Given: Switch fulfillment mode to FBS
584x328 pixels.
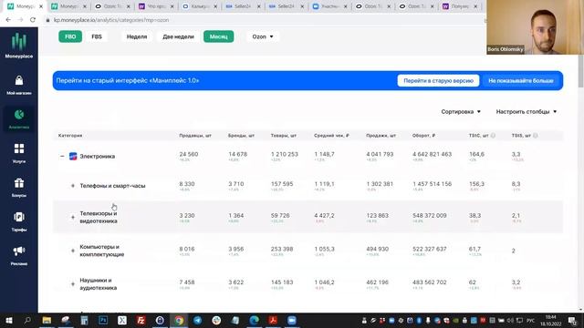Looking at the screenshot, I should [97, 36].
